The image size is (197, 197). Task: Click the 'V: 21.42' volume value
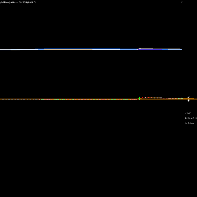(190, 118)
